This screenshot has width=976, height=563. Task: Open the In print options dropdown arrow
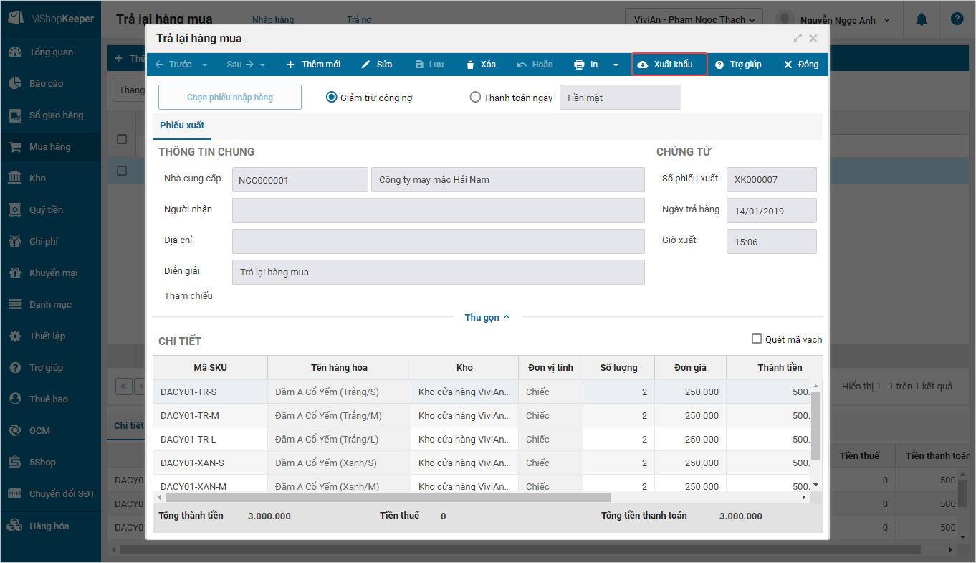pos(616,65)
